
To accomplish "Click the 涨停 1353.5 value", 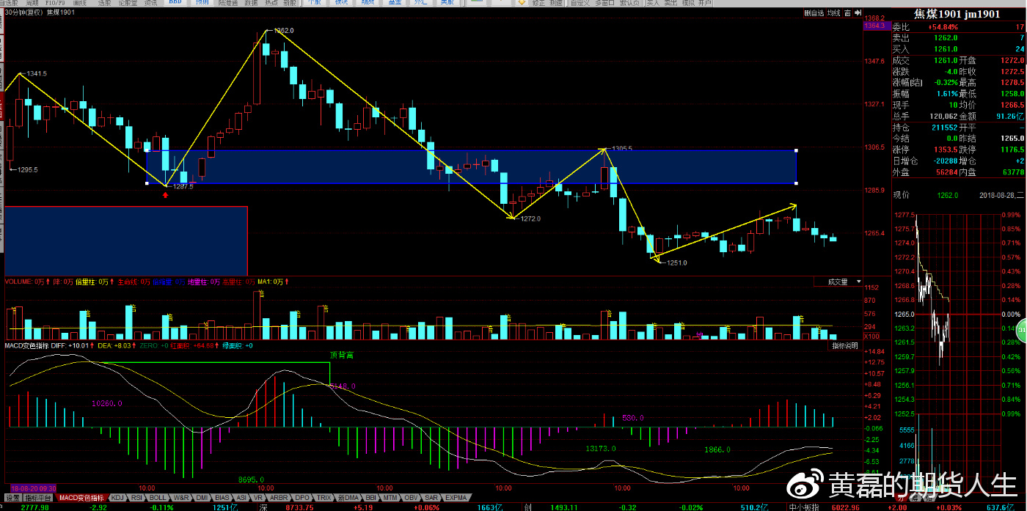I will (x=946, y=150).
